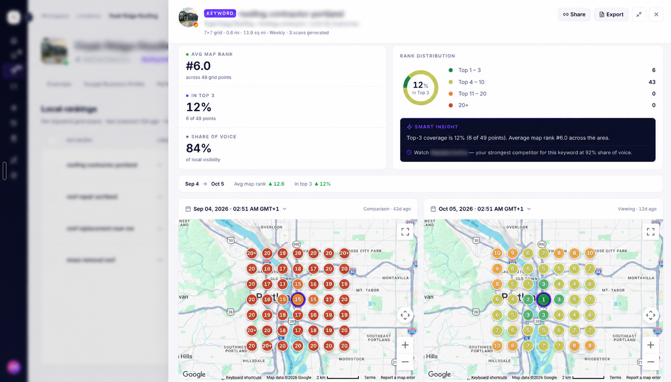Click the In top 3 12% change indicator
Viewport: 671px width, 382px height.
tap(312, 184)
